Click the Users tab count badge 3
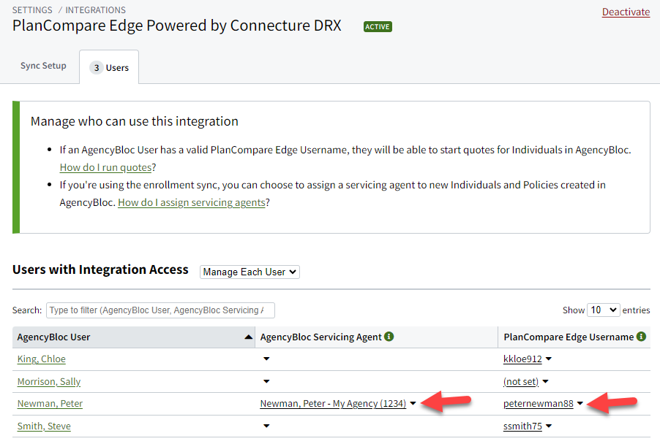This screenshot has width=660, height=444. [x=97, y=68]
